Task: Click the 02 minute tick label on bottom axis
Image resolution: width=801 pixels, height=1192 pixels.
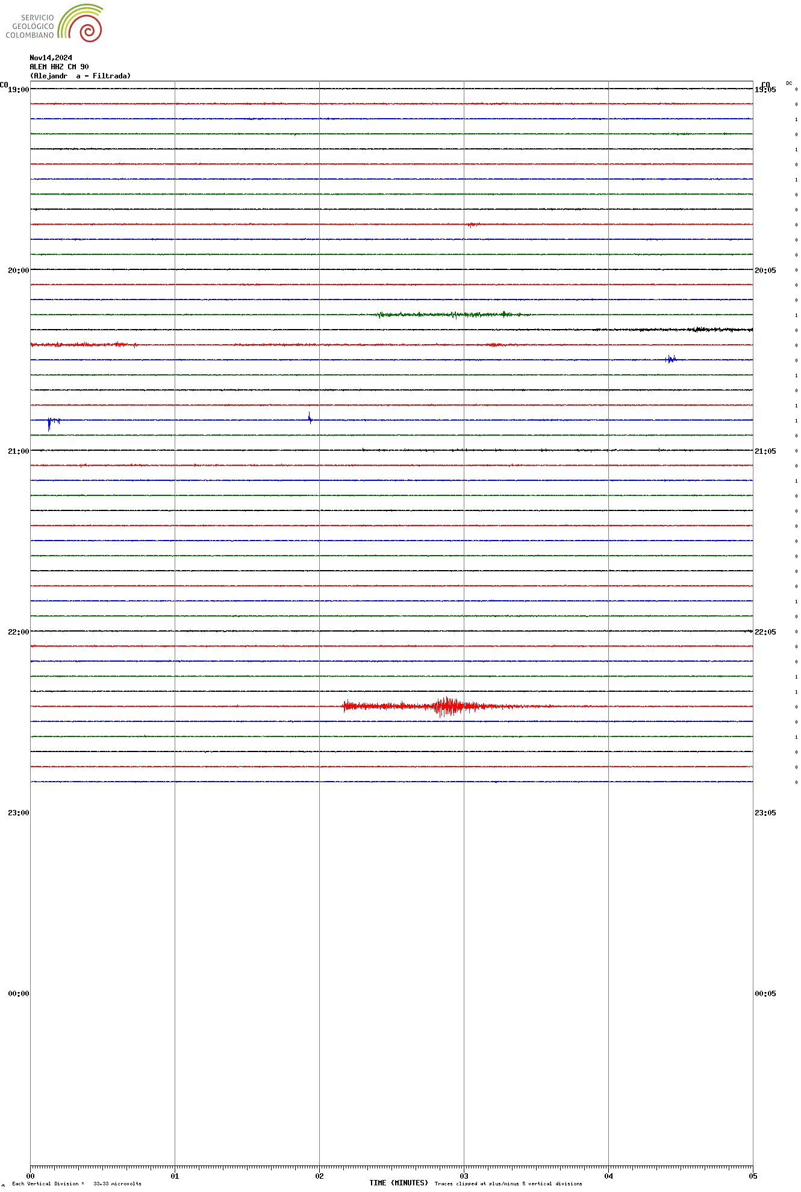Action: pos(319,1176)
